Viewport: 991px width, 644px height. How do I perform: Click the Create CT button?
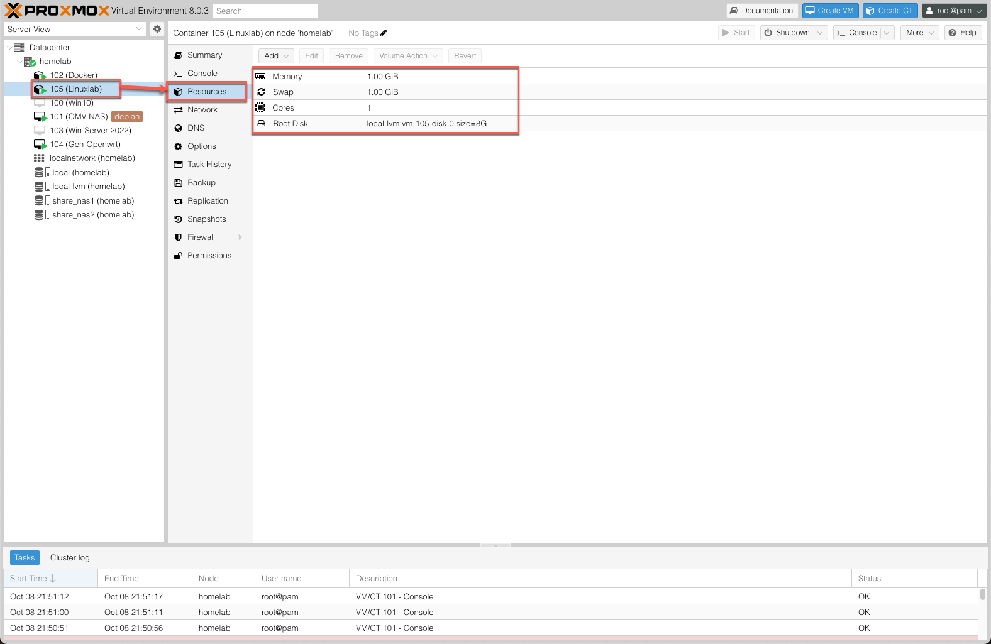[890, 11]
